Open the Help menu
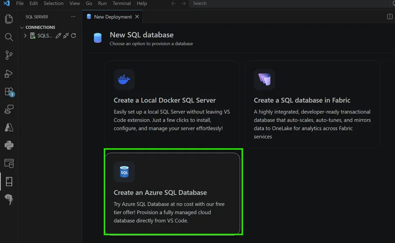 (142, 3)
